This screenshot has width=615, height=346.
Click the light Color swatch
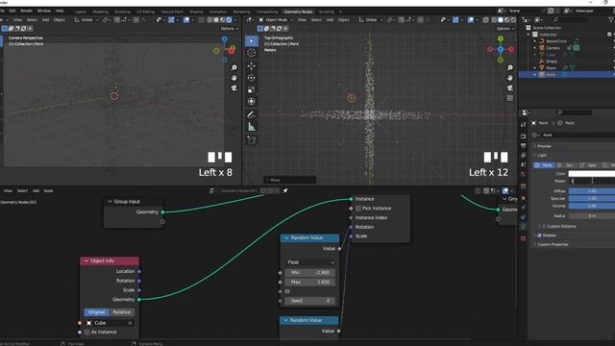pos(592,173)
